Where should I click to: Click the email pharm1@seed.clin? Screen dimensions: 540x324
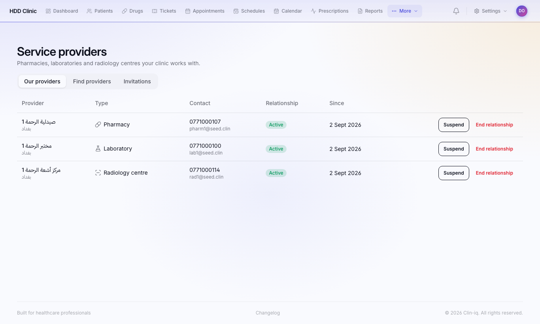[210, 129]
